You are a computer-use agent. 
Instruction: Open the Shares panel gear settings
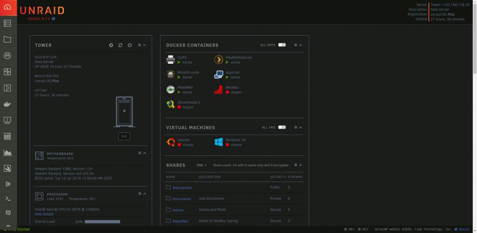(x=295, y=165)
